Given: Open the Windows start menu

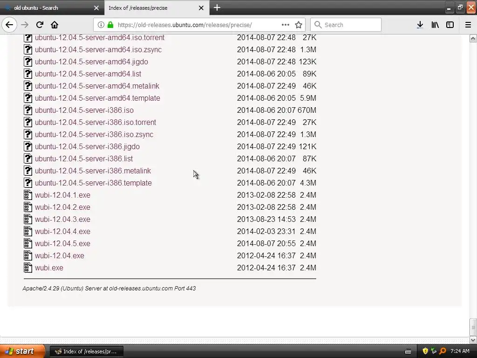Looking at the screenshot, I should pos(22,351).
